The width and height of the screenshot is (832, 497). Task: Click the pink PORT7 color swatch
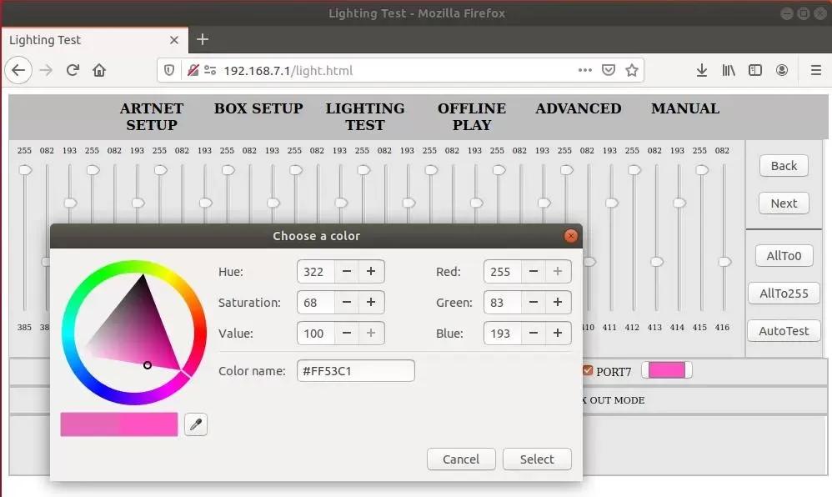pyautogui.click(x=665, y=371)
